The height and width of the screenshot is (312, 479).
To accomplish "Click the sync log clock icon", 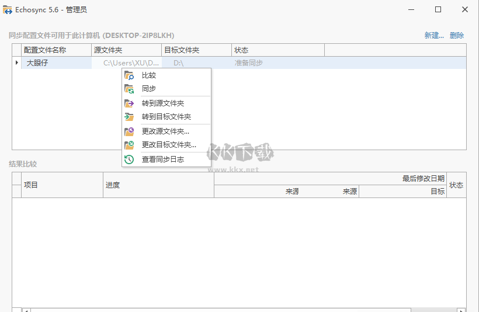I will coord(129,159).
